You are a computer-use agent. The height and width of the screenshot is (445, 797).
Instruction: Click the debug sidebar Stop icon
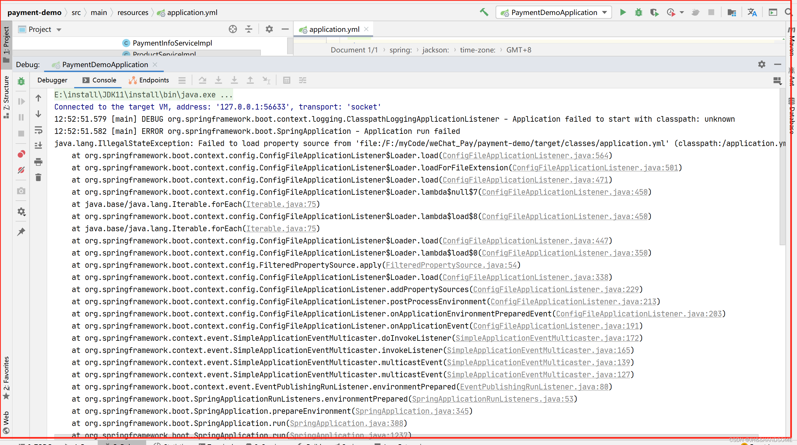coord(21,134)
